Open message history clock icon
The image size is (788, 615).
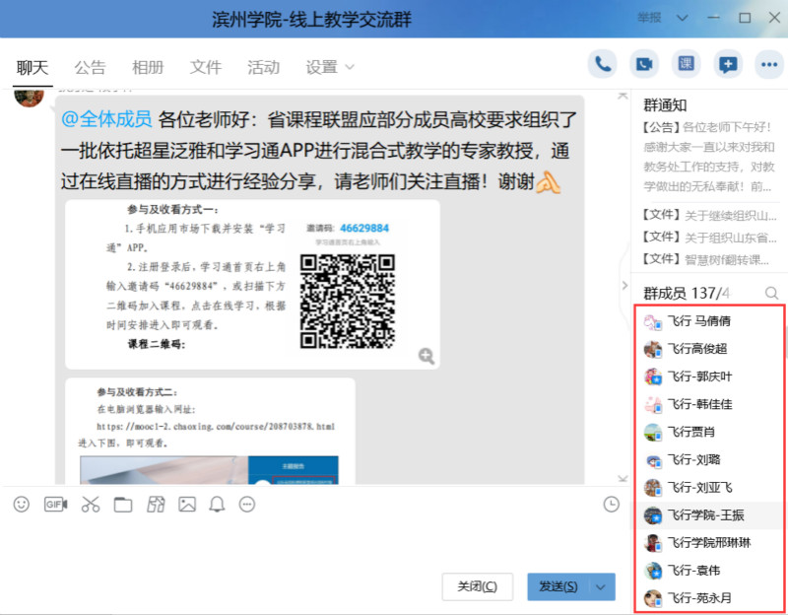(x=611, y=505)
